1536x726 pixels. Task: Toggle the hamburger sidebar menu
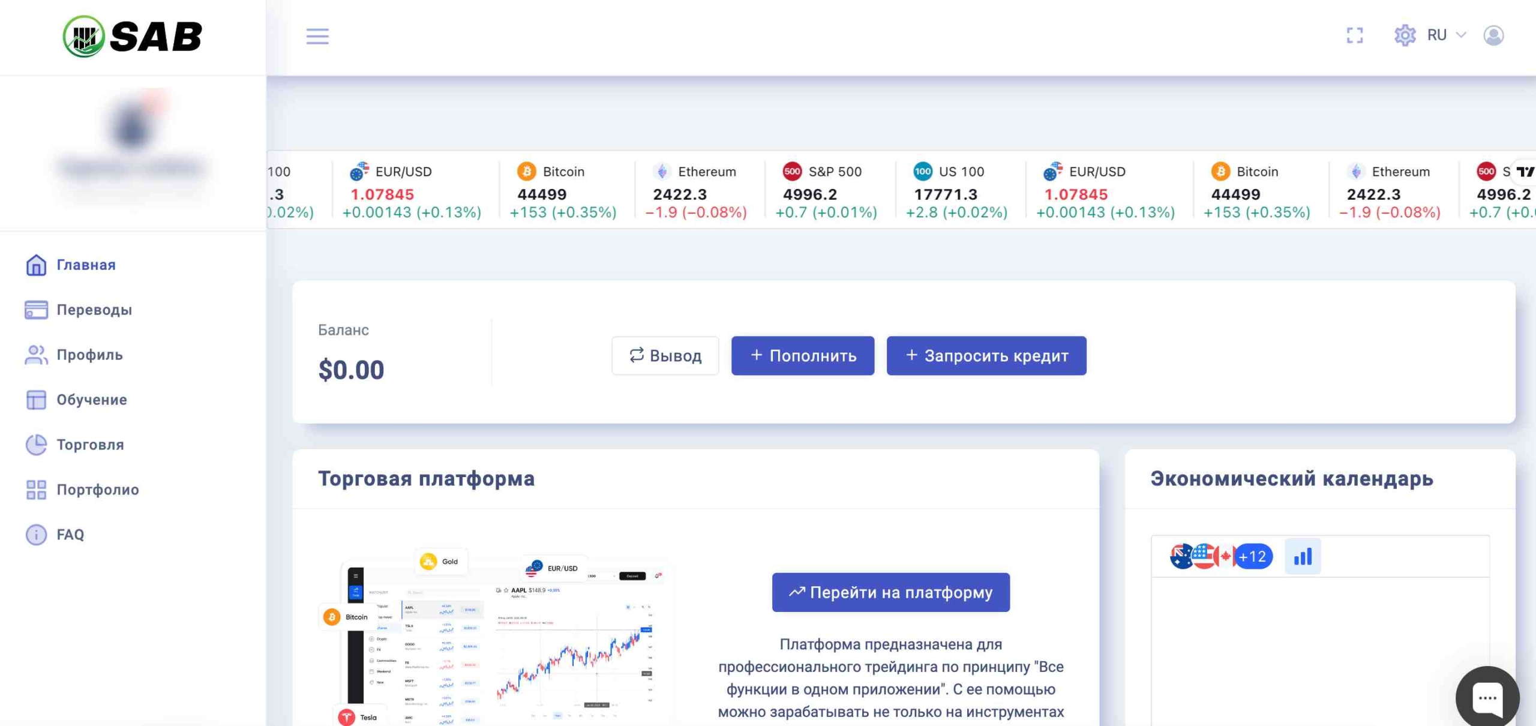coord(317,36)
